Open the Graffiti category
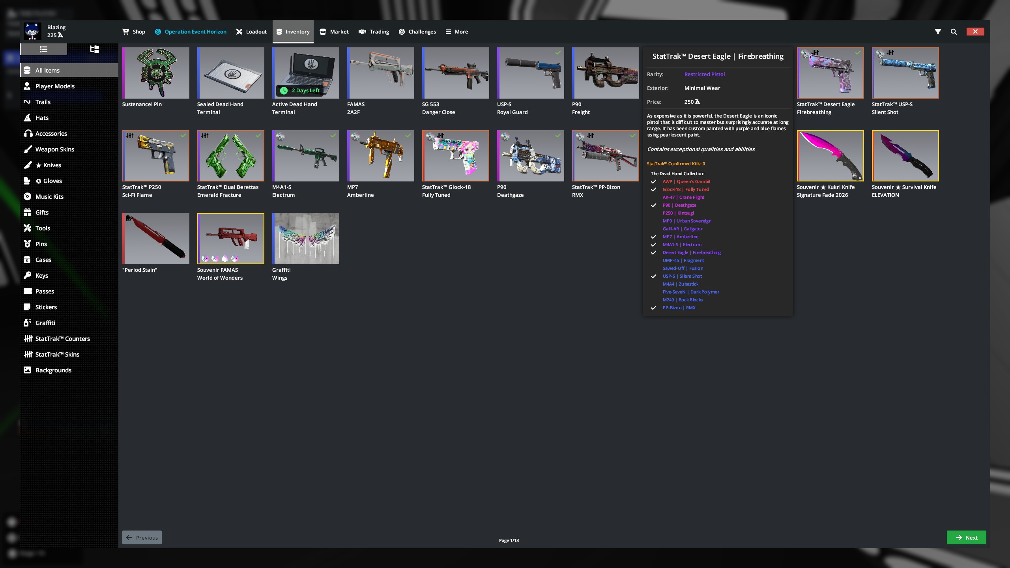Viewport: 1010px width, 568px height. 45,323
